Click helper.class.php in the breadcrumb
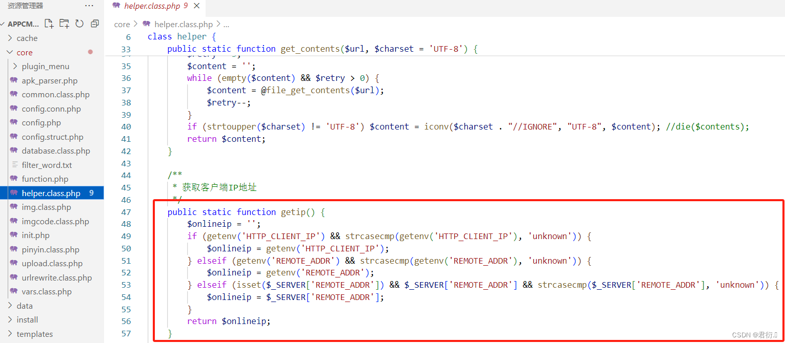Screen dimensions: 785x343 [184, 24]
